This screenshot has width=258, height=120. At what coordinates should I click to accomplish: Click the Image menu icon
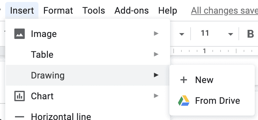pyautogui.click(x=20, y=34)
